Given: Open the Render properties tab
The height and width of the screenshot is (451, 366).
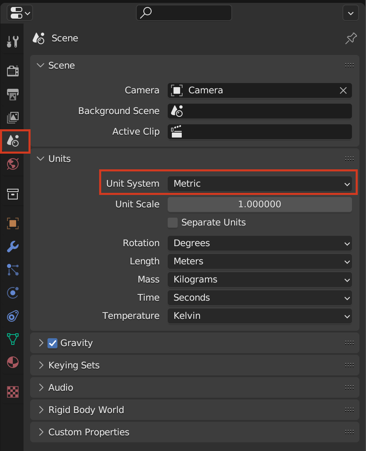Looking at the screenshot, I should [13, 71].
